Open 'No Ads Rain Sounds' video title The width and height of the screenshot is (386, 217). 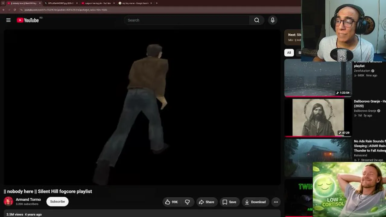pyautogui.click(x=370, y=146)
